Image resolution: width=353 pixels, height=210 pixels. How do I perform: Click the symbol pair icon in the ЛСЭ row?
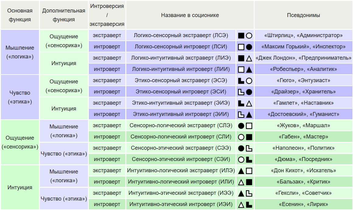pos(245,36)
